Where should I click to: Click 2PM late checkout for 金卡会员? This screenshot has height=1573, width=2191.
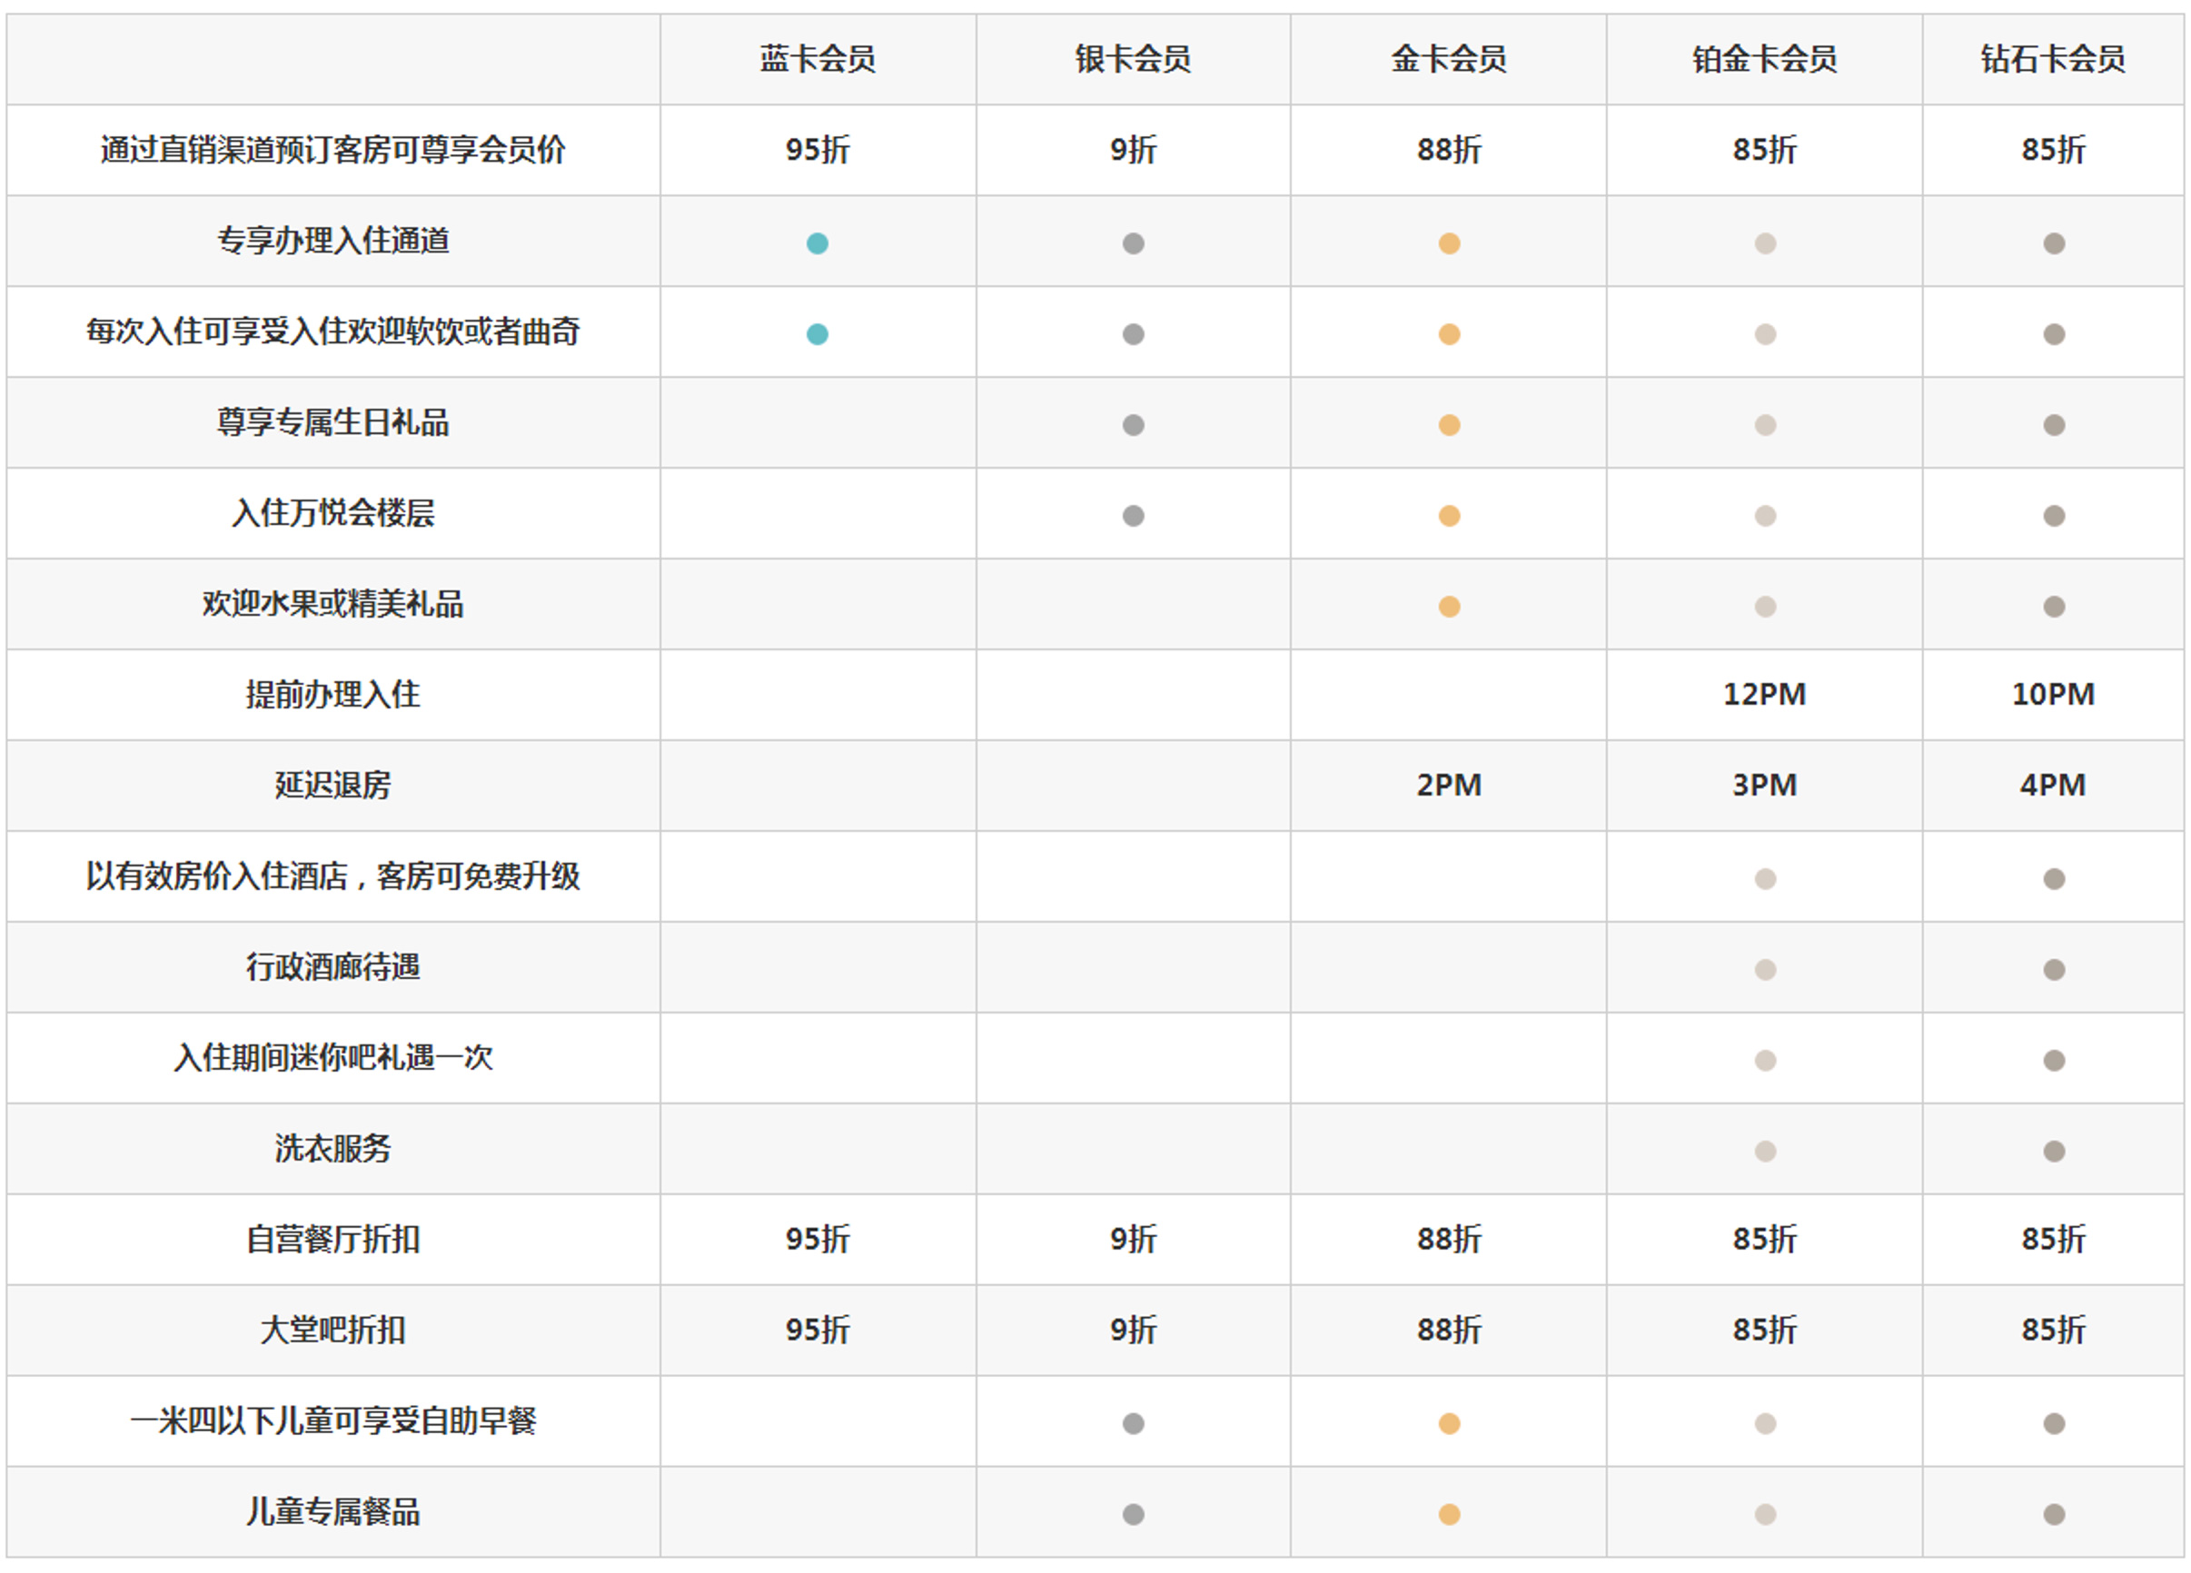1449,785
